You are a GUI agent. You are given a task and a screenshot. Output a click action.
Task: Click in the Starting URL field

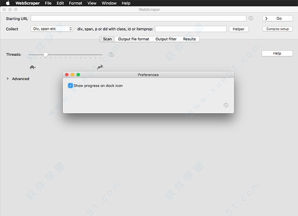click(139, 18)
